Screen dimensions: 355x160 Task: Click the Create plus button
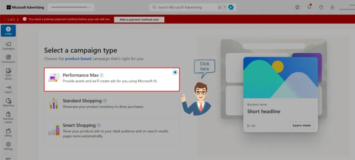point(8,30)
